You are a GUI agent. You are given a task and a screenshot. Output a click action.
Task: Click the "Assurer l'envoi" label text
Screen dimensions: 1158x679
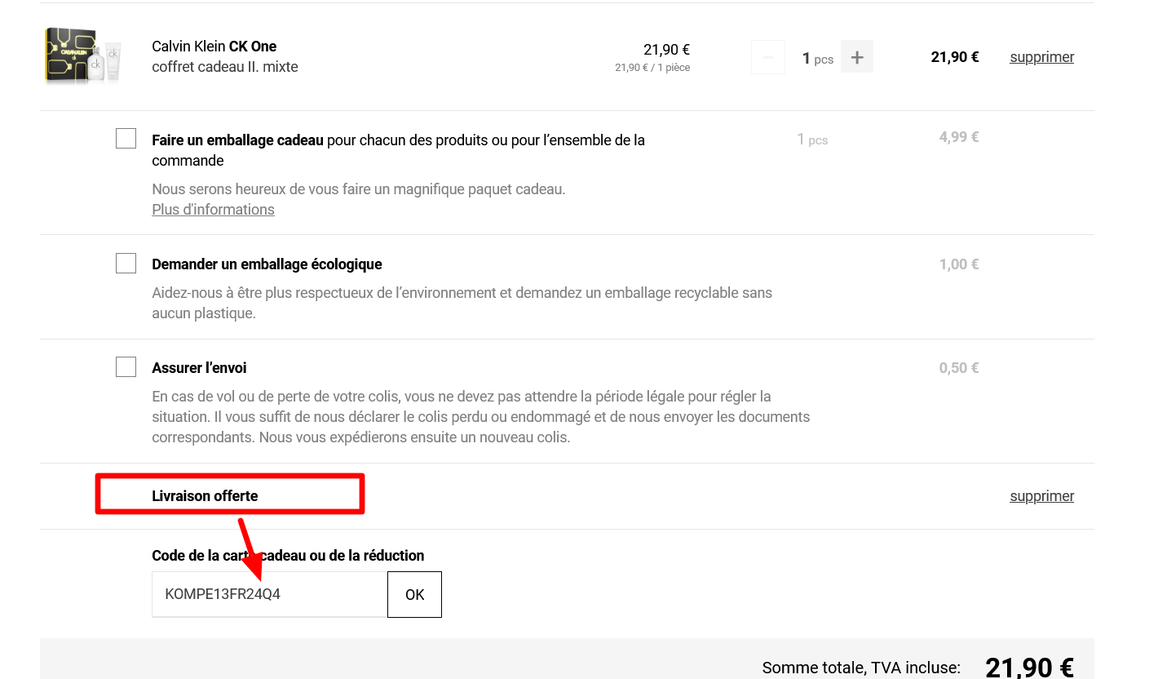(x=199, y=368)
